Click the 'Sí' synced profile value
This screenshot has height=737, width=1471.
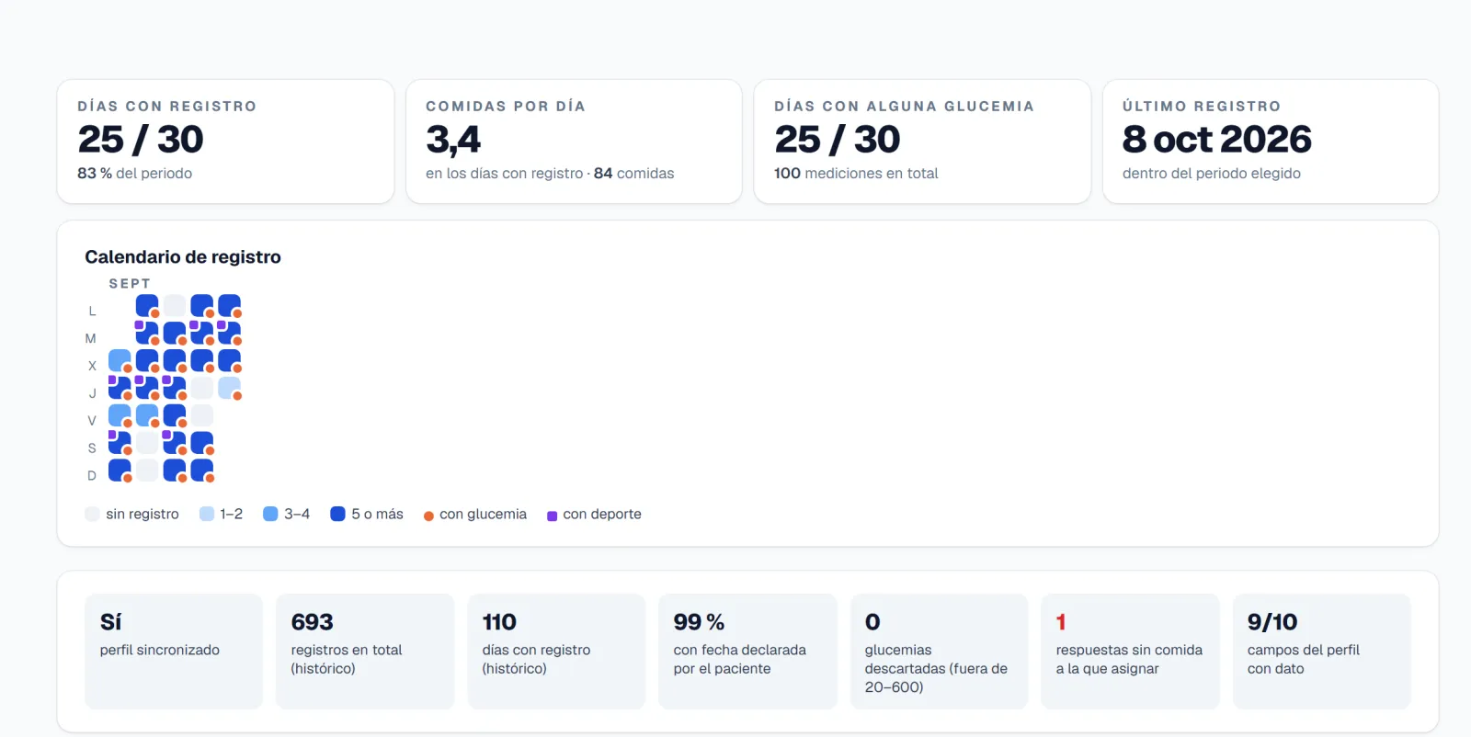[x=111, y=622]
